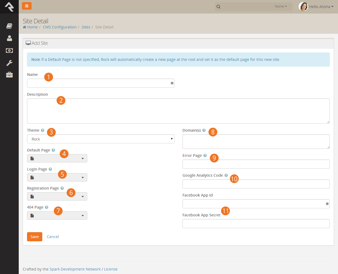338x274 pixels.
Task: Focus the Facebook App Secret field
Action: coord(256,224)
